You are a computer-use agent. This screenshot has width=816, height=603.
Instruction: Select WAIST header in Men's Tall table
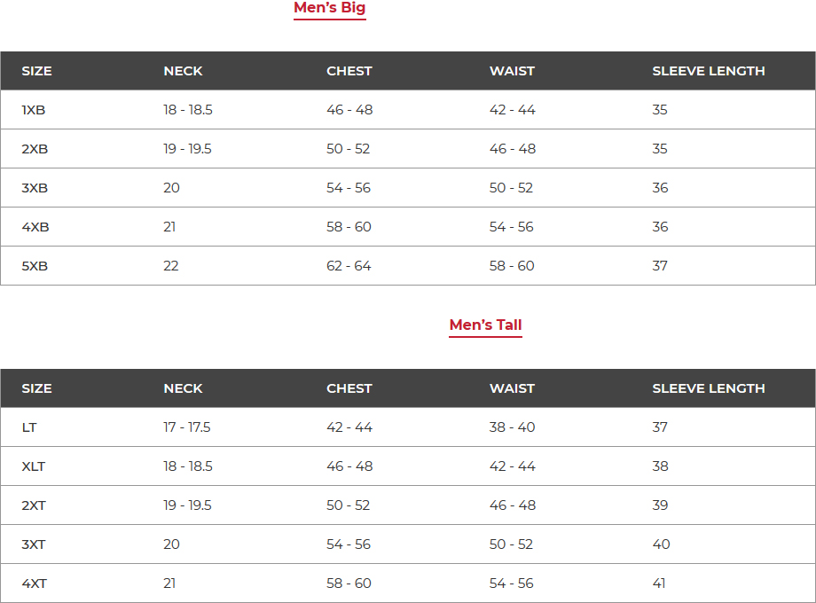(512, 388)
